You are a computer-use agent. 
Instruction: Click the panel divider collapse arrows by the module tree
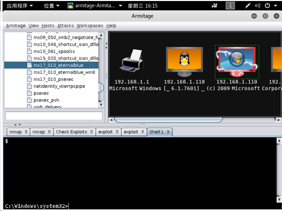coord(107,45)
